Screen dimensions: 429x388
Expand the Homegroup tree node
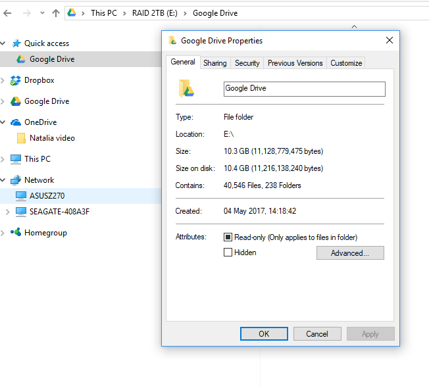coord(3,233)
